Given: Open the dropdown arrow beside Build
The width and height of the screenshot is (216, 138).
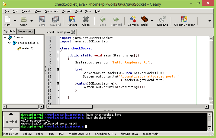Looking at the screenshot, I should (152, 21).
